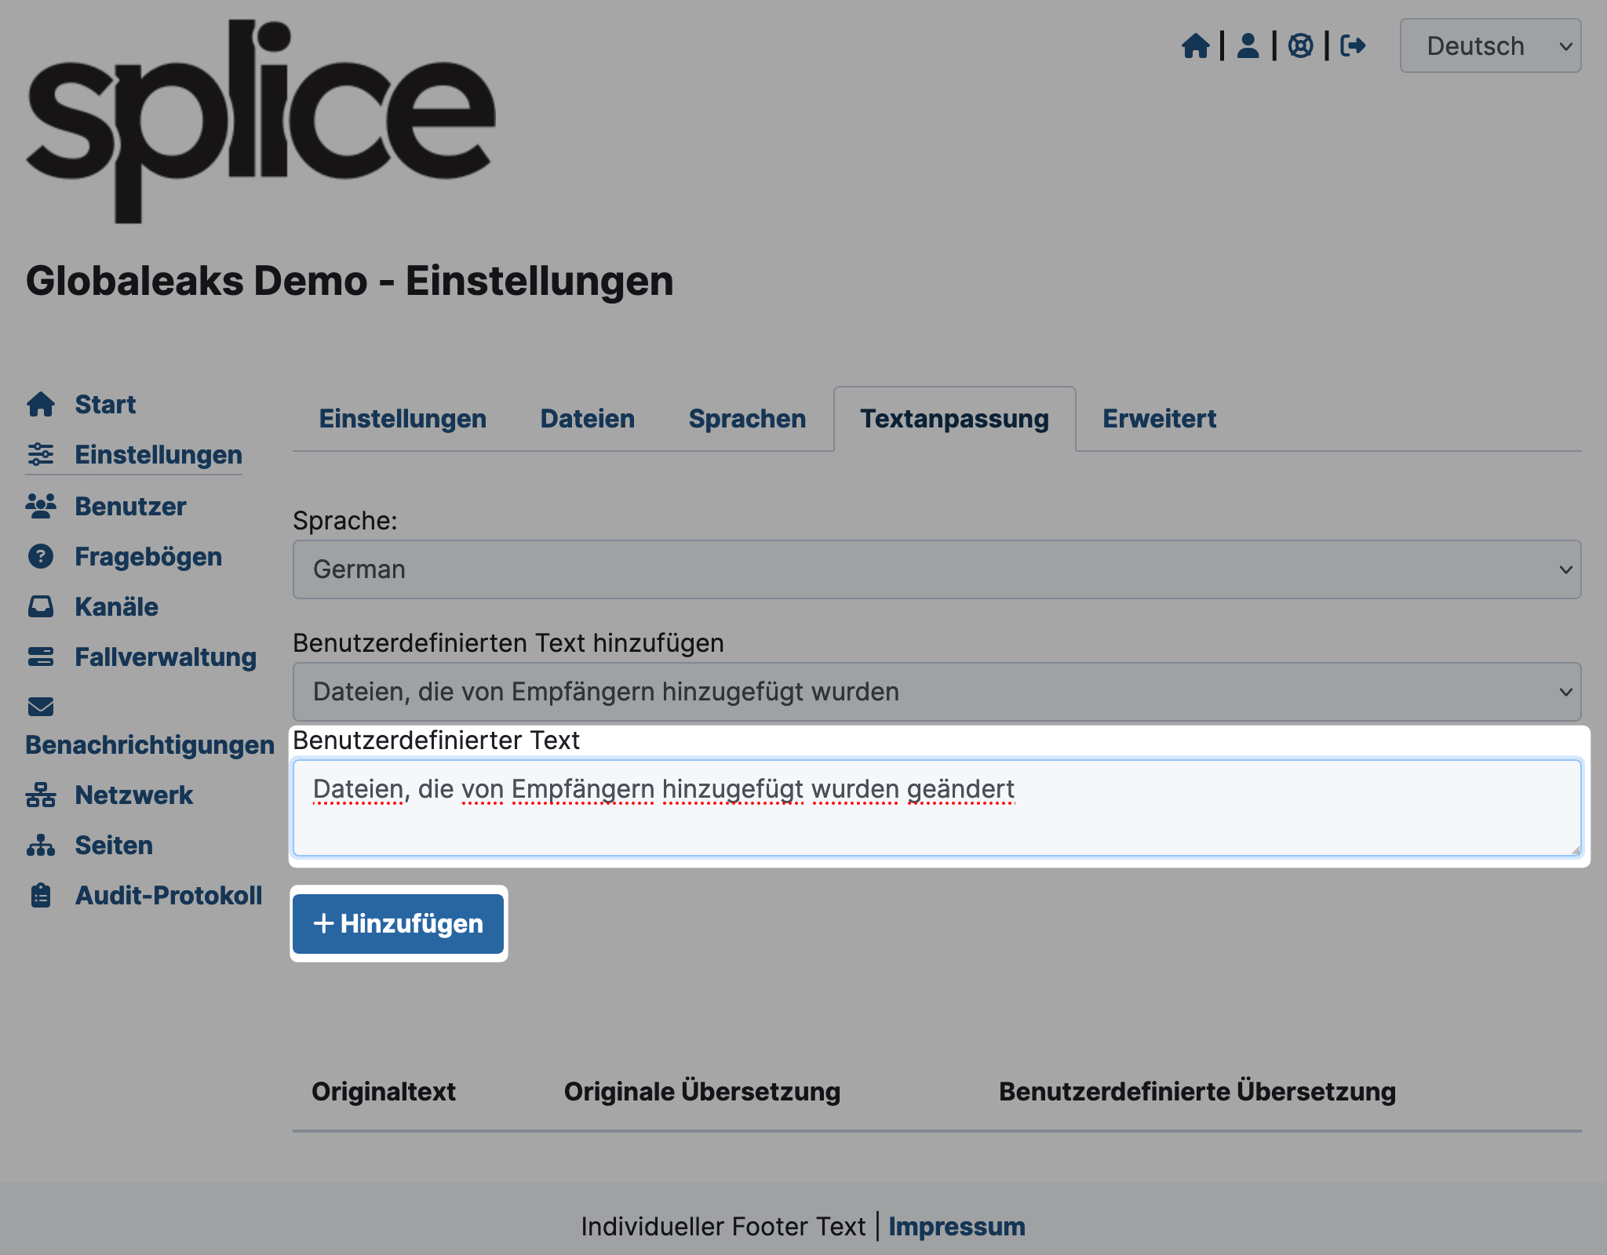The image size is (1607, 1255).
Task: Click the inbox icon beside Kanäle
Action: [x=41, y=606]
